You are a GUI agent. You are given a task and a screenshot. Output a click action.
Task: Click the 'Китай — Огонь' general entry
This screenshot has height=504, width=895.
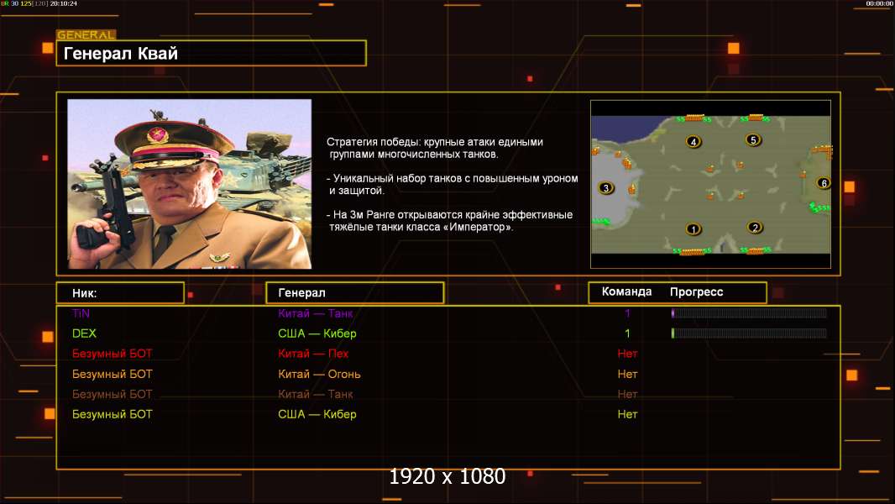tap(319, 374)
